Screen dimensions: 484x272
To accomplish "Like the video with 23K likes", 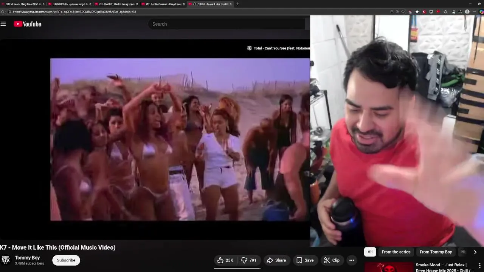I will pyautogui.click(x=226, y=260).
